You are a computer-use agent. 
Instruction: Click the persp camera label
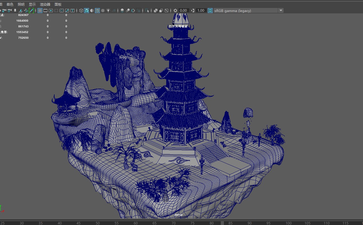click(x=179, y=215)
